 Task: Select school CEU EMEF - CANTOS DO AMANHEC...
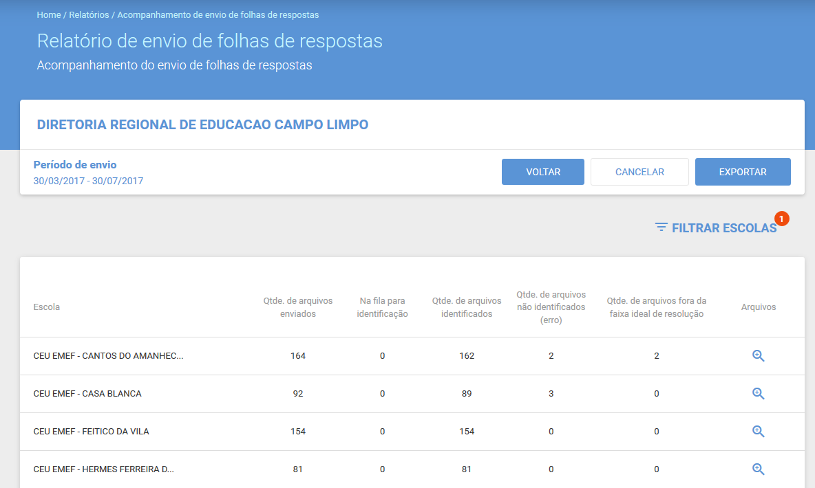point(108,355)
